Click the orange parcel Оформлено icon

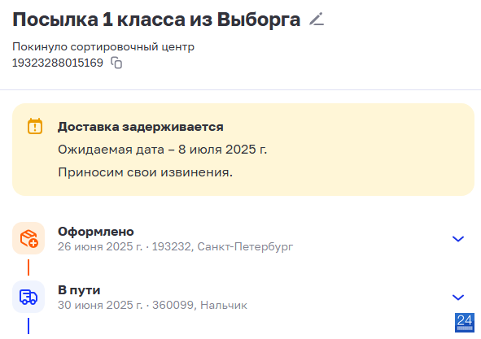coord(28,238)
